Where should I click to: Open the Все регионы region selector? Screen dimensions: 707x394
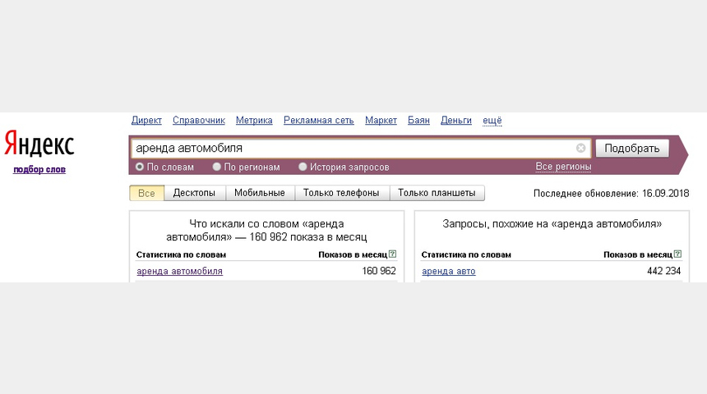(x=563, y=167)
